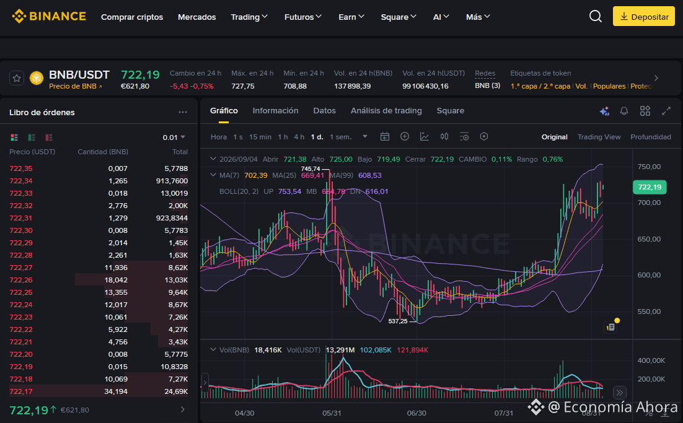The height and width of the screenshot is (423, 683).
Task: Expand chart to fullscreen
Action: tap(666, 111)
